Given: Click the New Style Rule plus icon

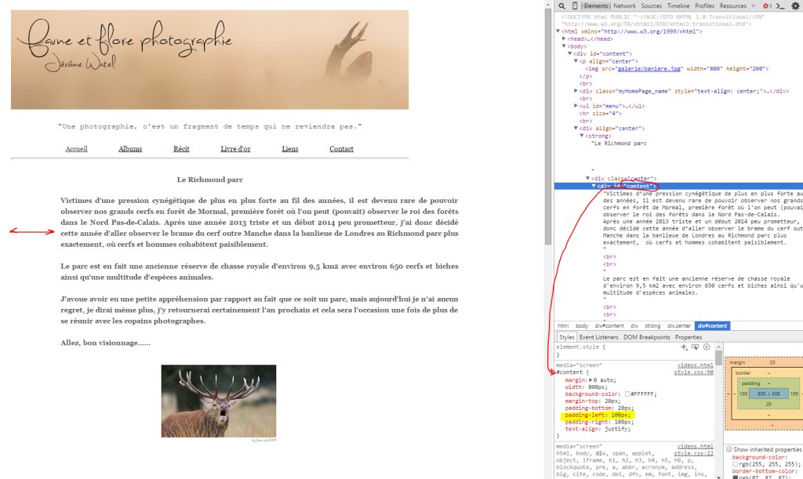Looking at the screenshot, I should click(684, 347).
